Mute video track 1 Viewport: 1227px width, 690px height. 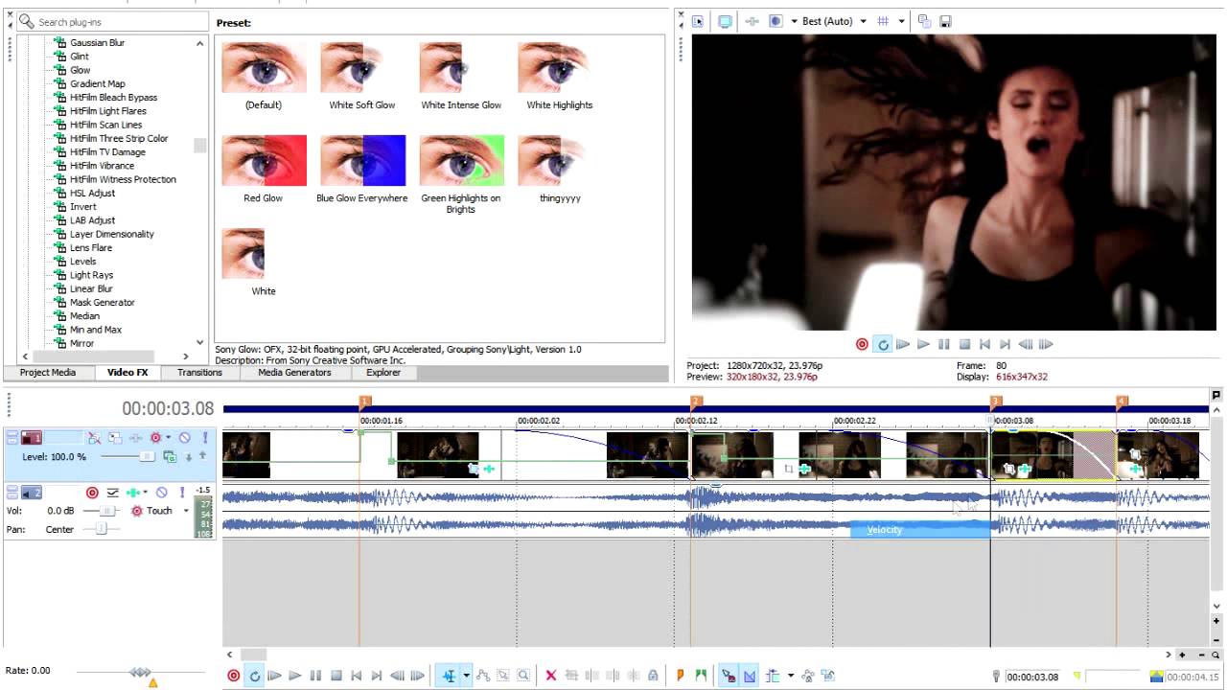coord(186,438)
